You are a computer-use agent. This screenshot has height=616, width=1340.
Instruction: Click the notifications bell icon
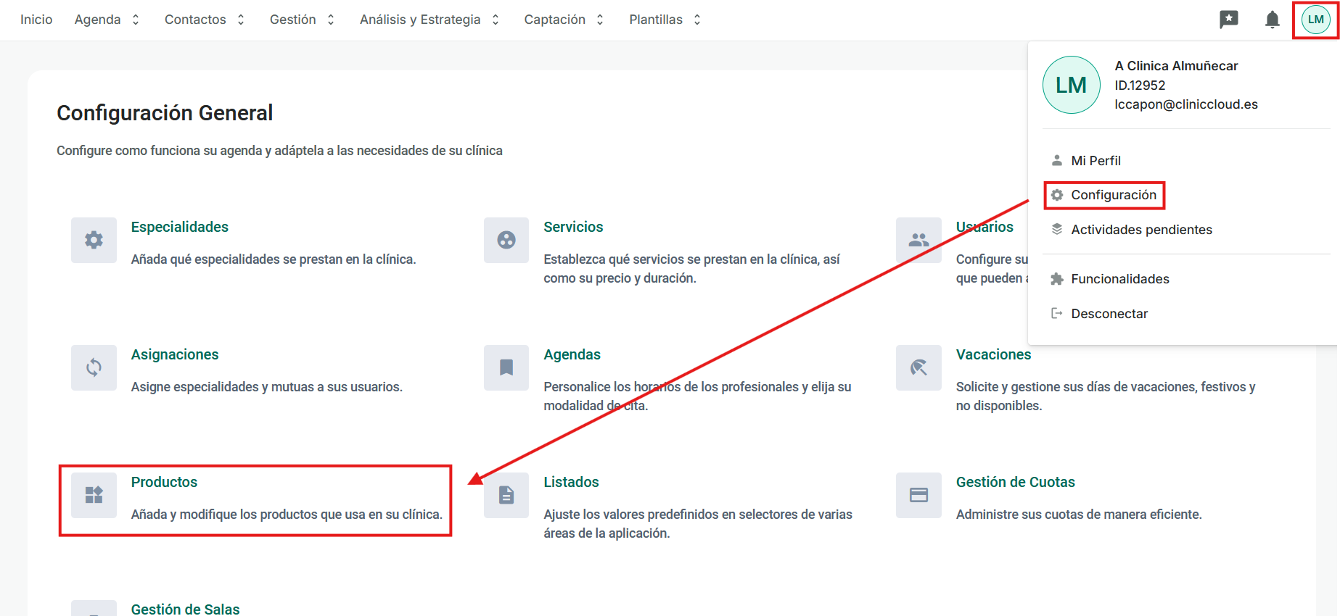coord(1272,20)
